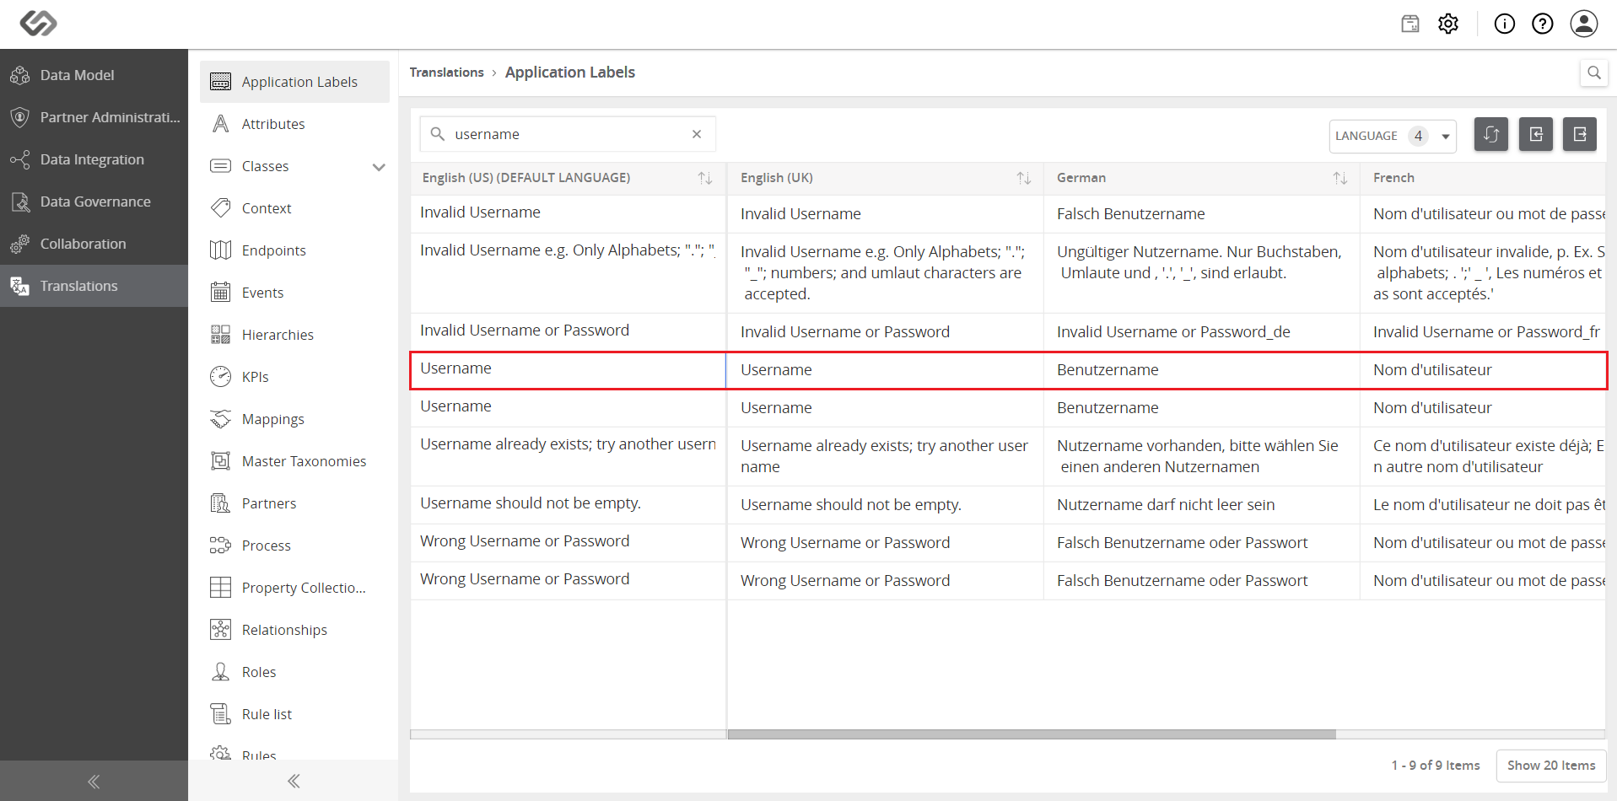
Task: Click the Context tag icon
Action: 220,208
